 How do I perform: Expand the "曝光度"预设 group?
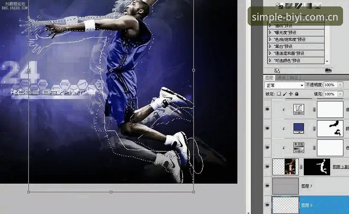tap(270, 33)
